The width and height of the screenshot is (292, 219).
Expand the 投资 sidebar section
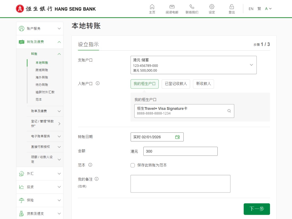40,187
